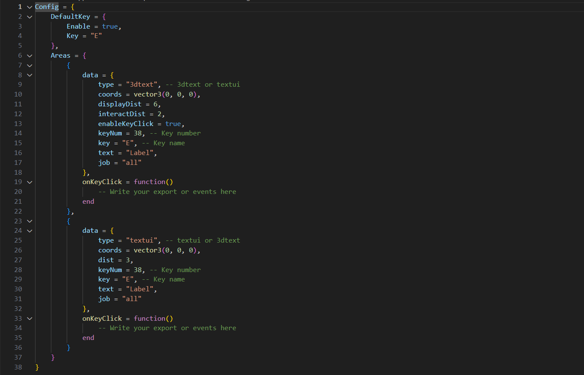Click line number 10 in the gutter

18,94
